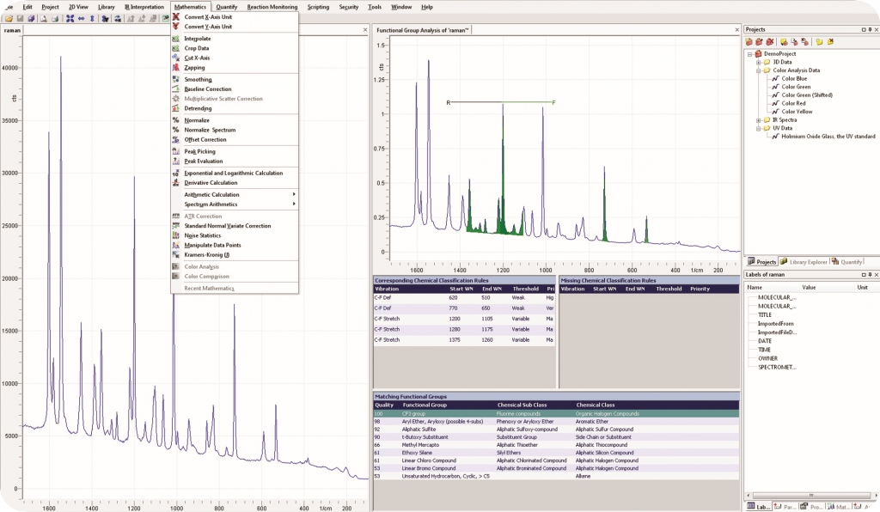Click the vertical autoscale arrow icon
The height and width of the screenshot is (512, 880).
pyautogui.click(x=92, y=19)
